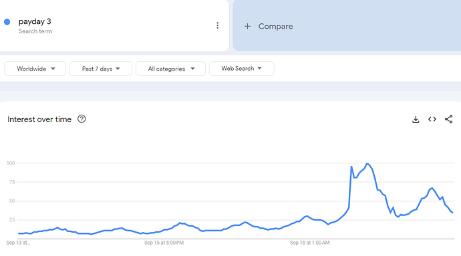Select the blue payday 3 color dot
Image resolution: width=461 pixels, height=256 pixels.
(7, 22)
